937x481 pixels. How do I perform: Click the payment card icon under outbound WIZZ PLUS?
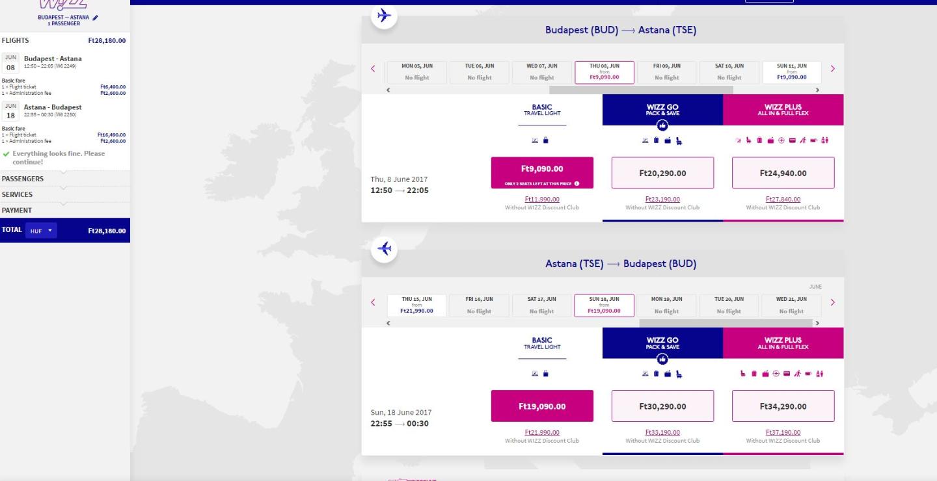click(793, 140)
